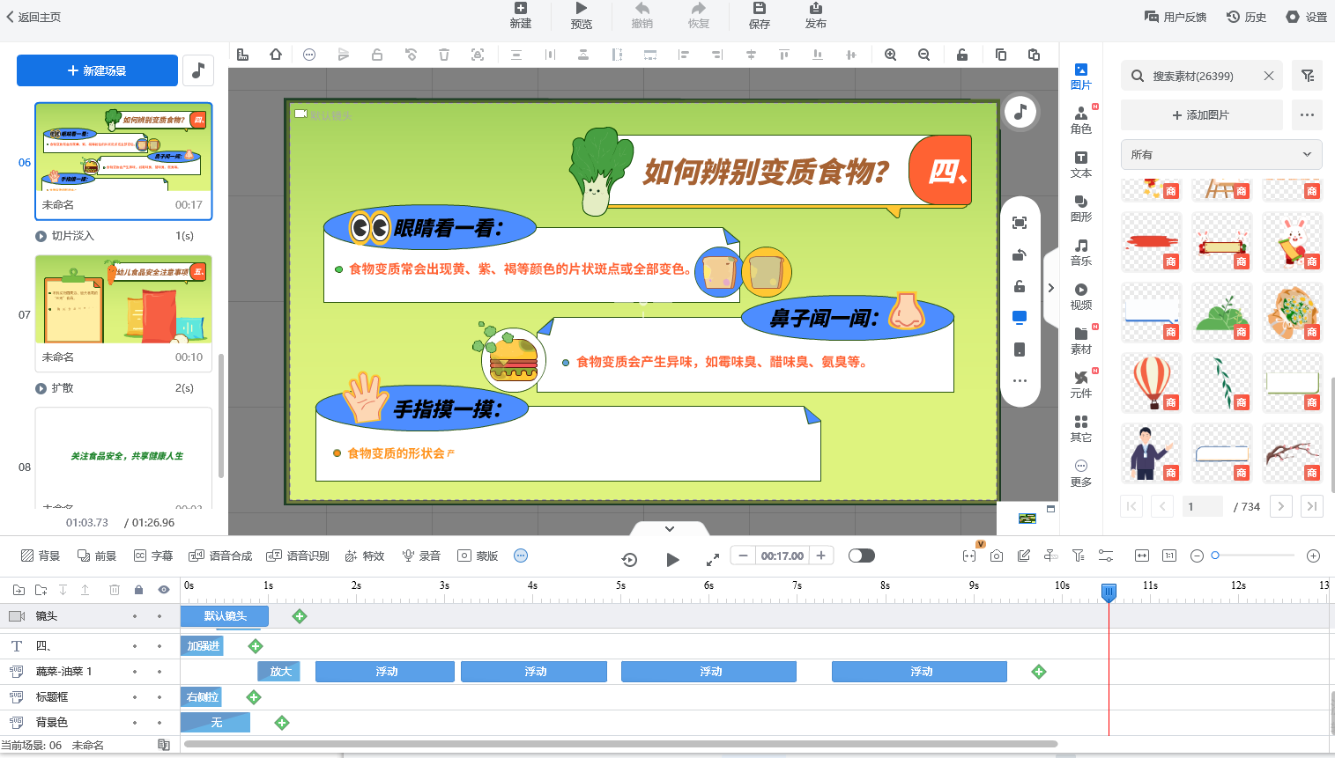Screen dimensions: 1335x758
Task: Open the more options circle after 蒙版
Action: pyautogui.click(x=521, y=556)
